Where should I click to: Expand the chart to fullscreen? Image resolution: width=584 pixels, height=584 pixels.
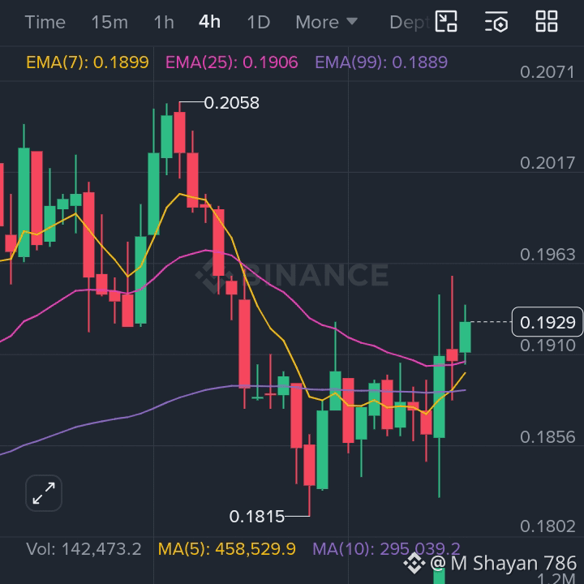(44, 493)
